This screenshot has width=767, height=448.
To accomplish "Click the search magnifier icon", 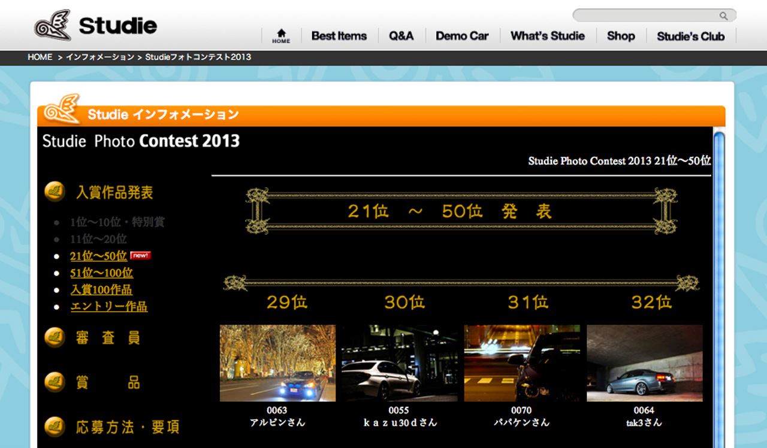I will click(x=724, y=16).
